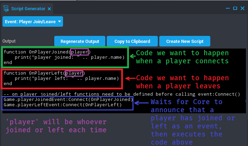Viewport: 248px width, 146px height.
Task: Select the Script Generator tab label
Action: (x=29, y=9)
